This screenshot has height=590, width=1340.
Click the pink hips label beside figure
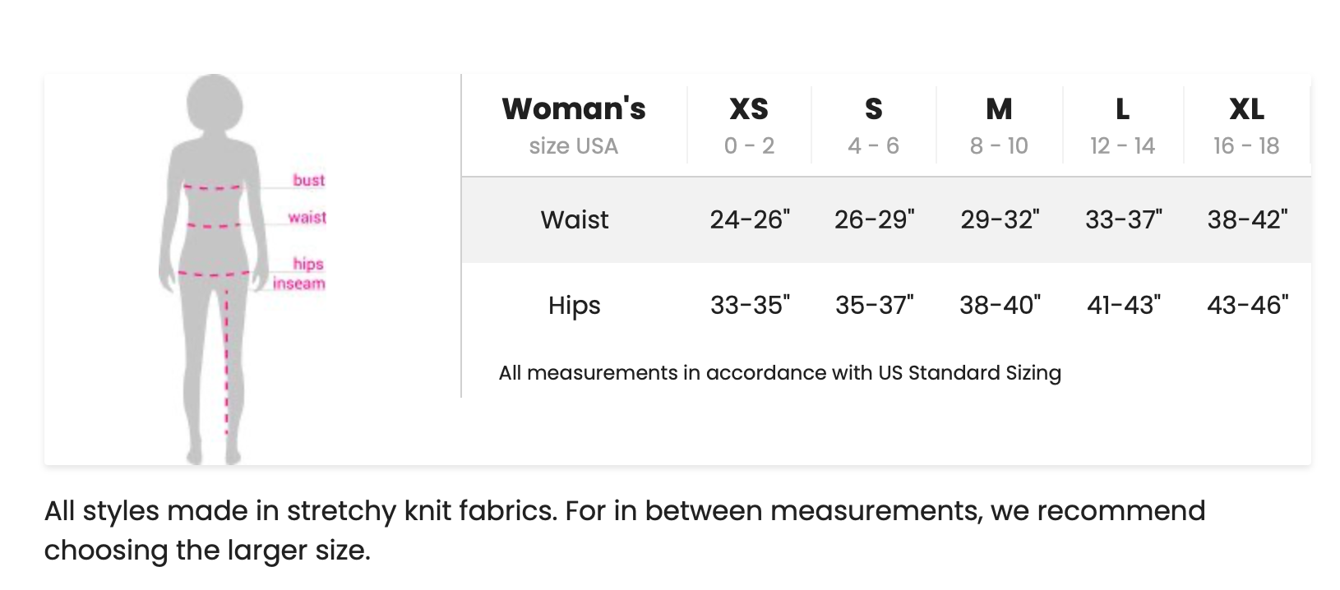point(308,264)
